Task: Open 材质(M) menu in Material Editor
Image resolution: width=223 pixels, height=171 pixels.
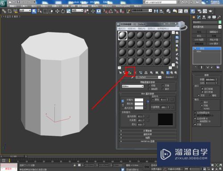Action: [132, 28]
